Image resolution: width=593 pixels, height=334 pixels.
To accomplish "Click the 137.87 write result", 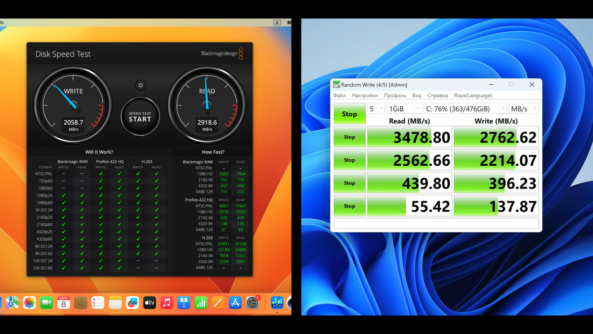I will tap(496, 206).
